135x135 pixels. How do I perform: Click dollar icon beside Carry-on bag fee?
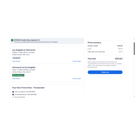point(13,92)
